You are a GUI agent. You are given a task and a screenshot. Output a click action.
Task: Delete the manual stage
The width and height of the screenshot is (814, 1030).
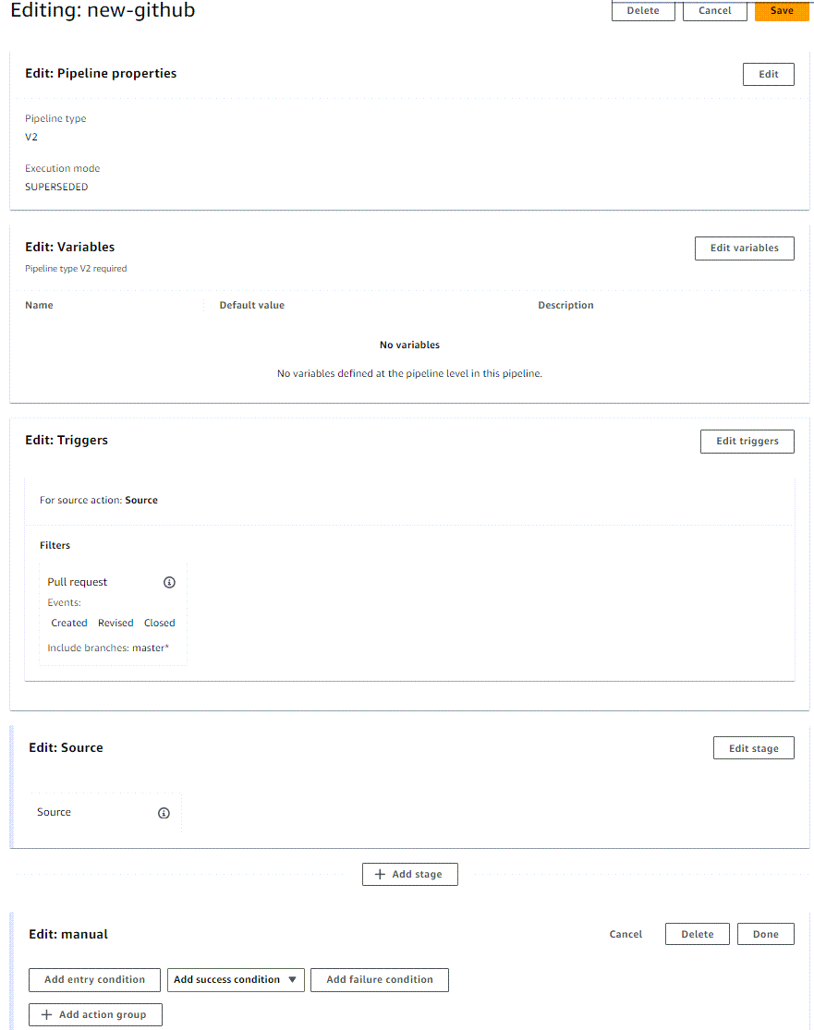(697, 934)
